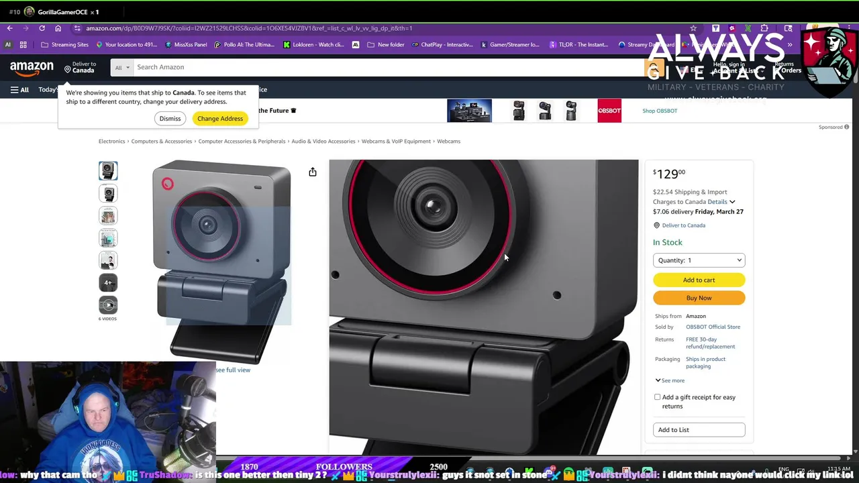Click the Change Address button
Viewport: 859px width, 483px height.
coord(220,119)
